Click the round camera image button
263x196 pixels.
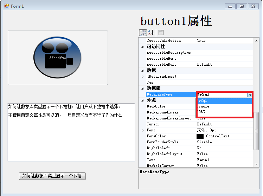pyautogui.click(x=57, y=58)
